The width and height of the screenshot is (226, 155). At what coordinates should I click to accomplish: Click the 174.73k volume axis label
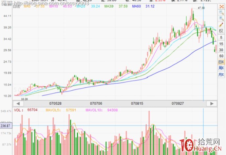point(6,133)
